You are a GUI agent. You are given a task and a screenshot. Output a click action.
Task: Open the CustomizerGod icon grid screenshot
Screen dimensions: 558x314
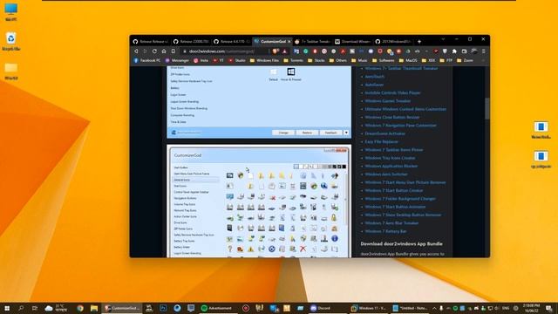point(259,201)
